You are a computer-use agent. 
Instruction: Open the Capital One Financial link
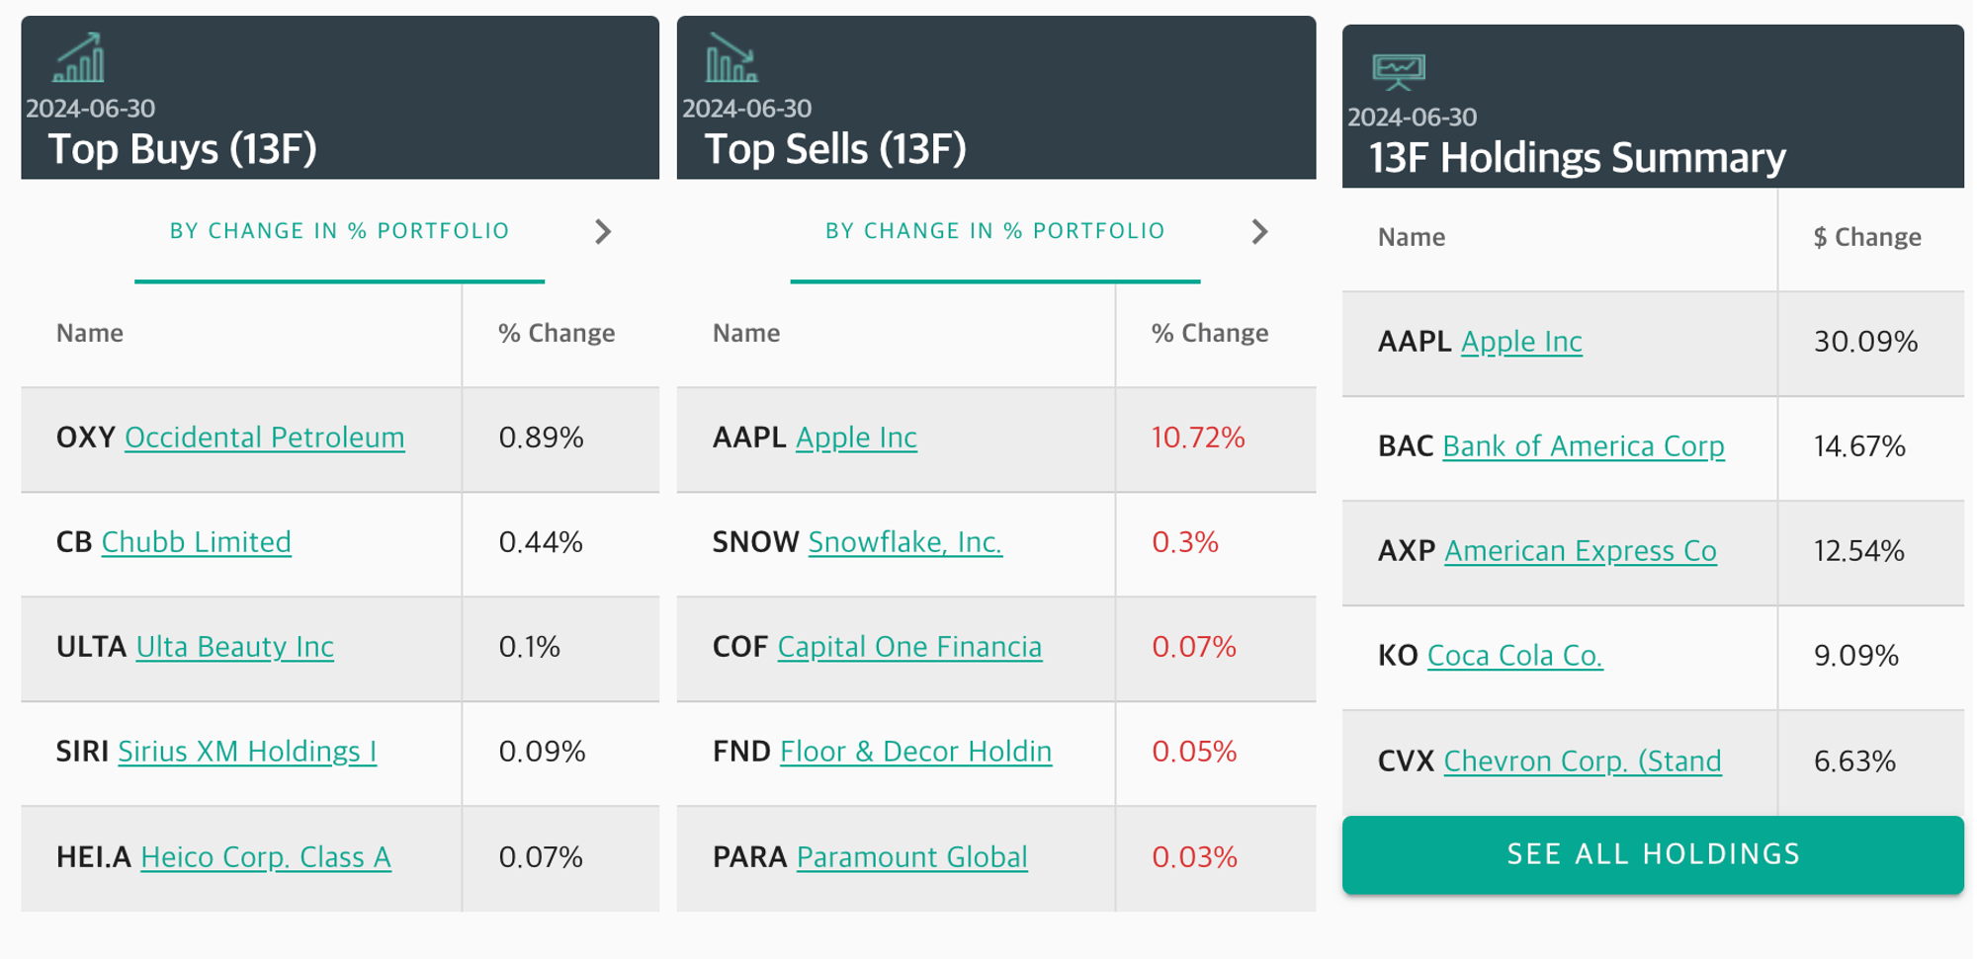(x=909, y=647)
